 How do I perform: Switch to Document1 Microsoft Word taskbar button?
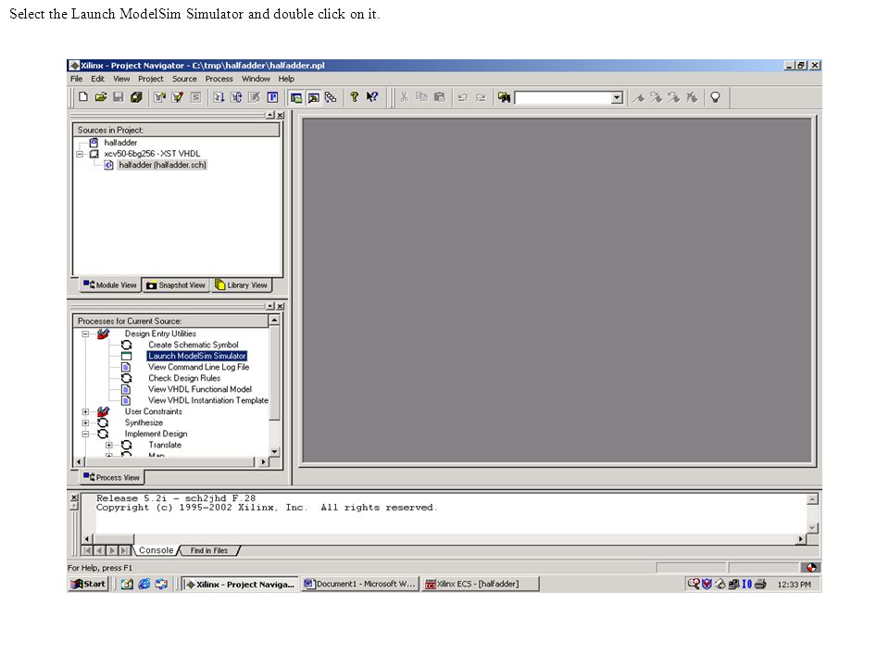[x=359, y=584]
